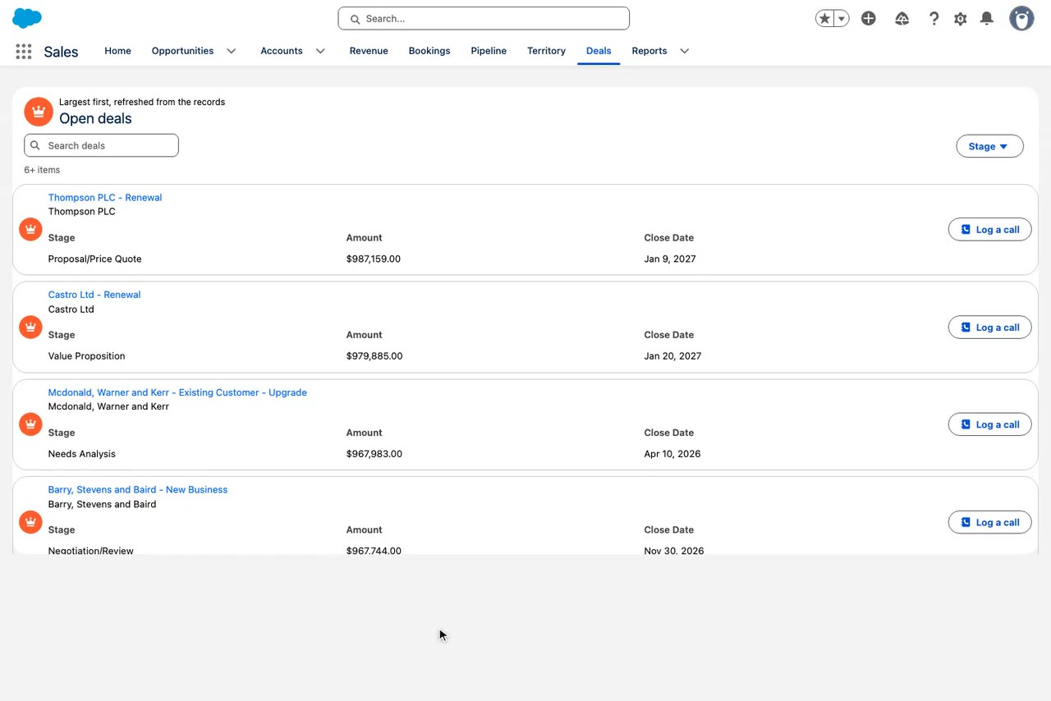Image resolution: width=1051 pixels, height=701 pixels.
Task: Click the Jan 20, 2027 close date
Action: (673, 356)
